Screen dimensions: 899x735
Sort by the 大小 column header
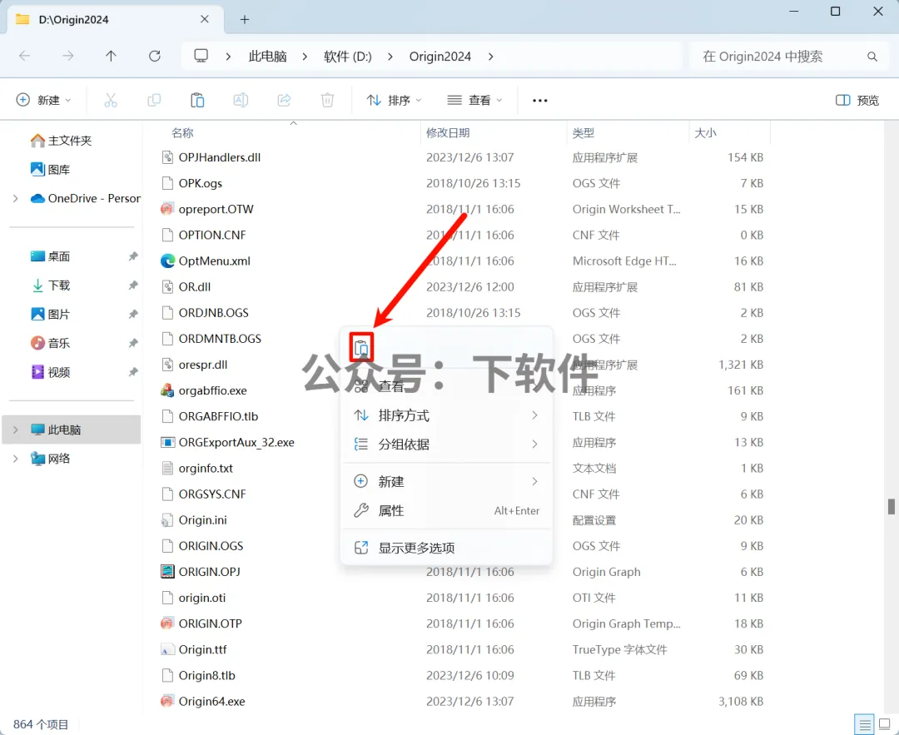[705, 133]
